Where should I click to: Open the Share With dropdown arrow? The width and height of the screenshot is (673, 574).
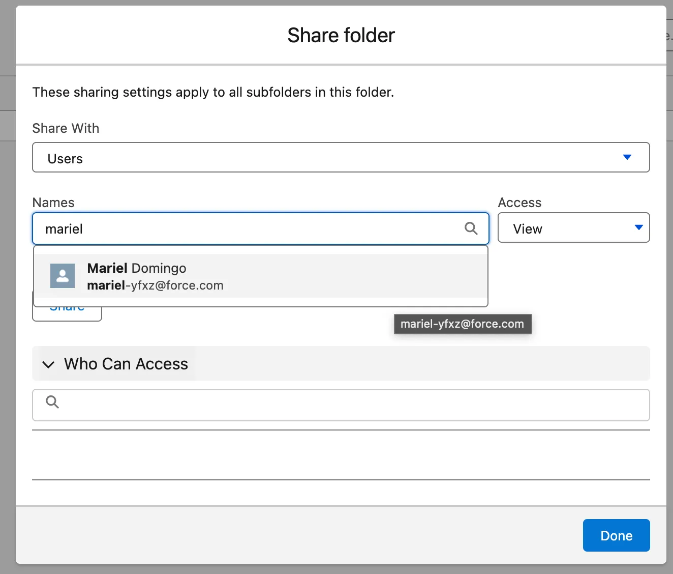click(x=627, y=157)
